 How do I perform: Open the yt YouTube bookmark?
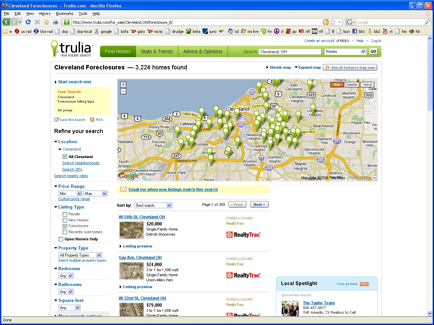point(388,31)
